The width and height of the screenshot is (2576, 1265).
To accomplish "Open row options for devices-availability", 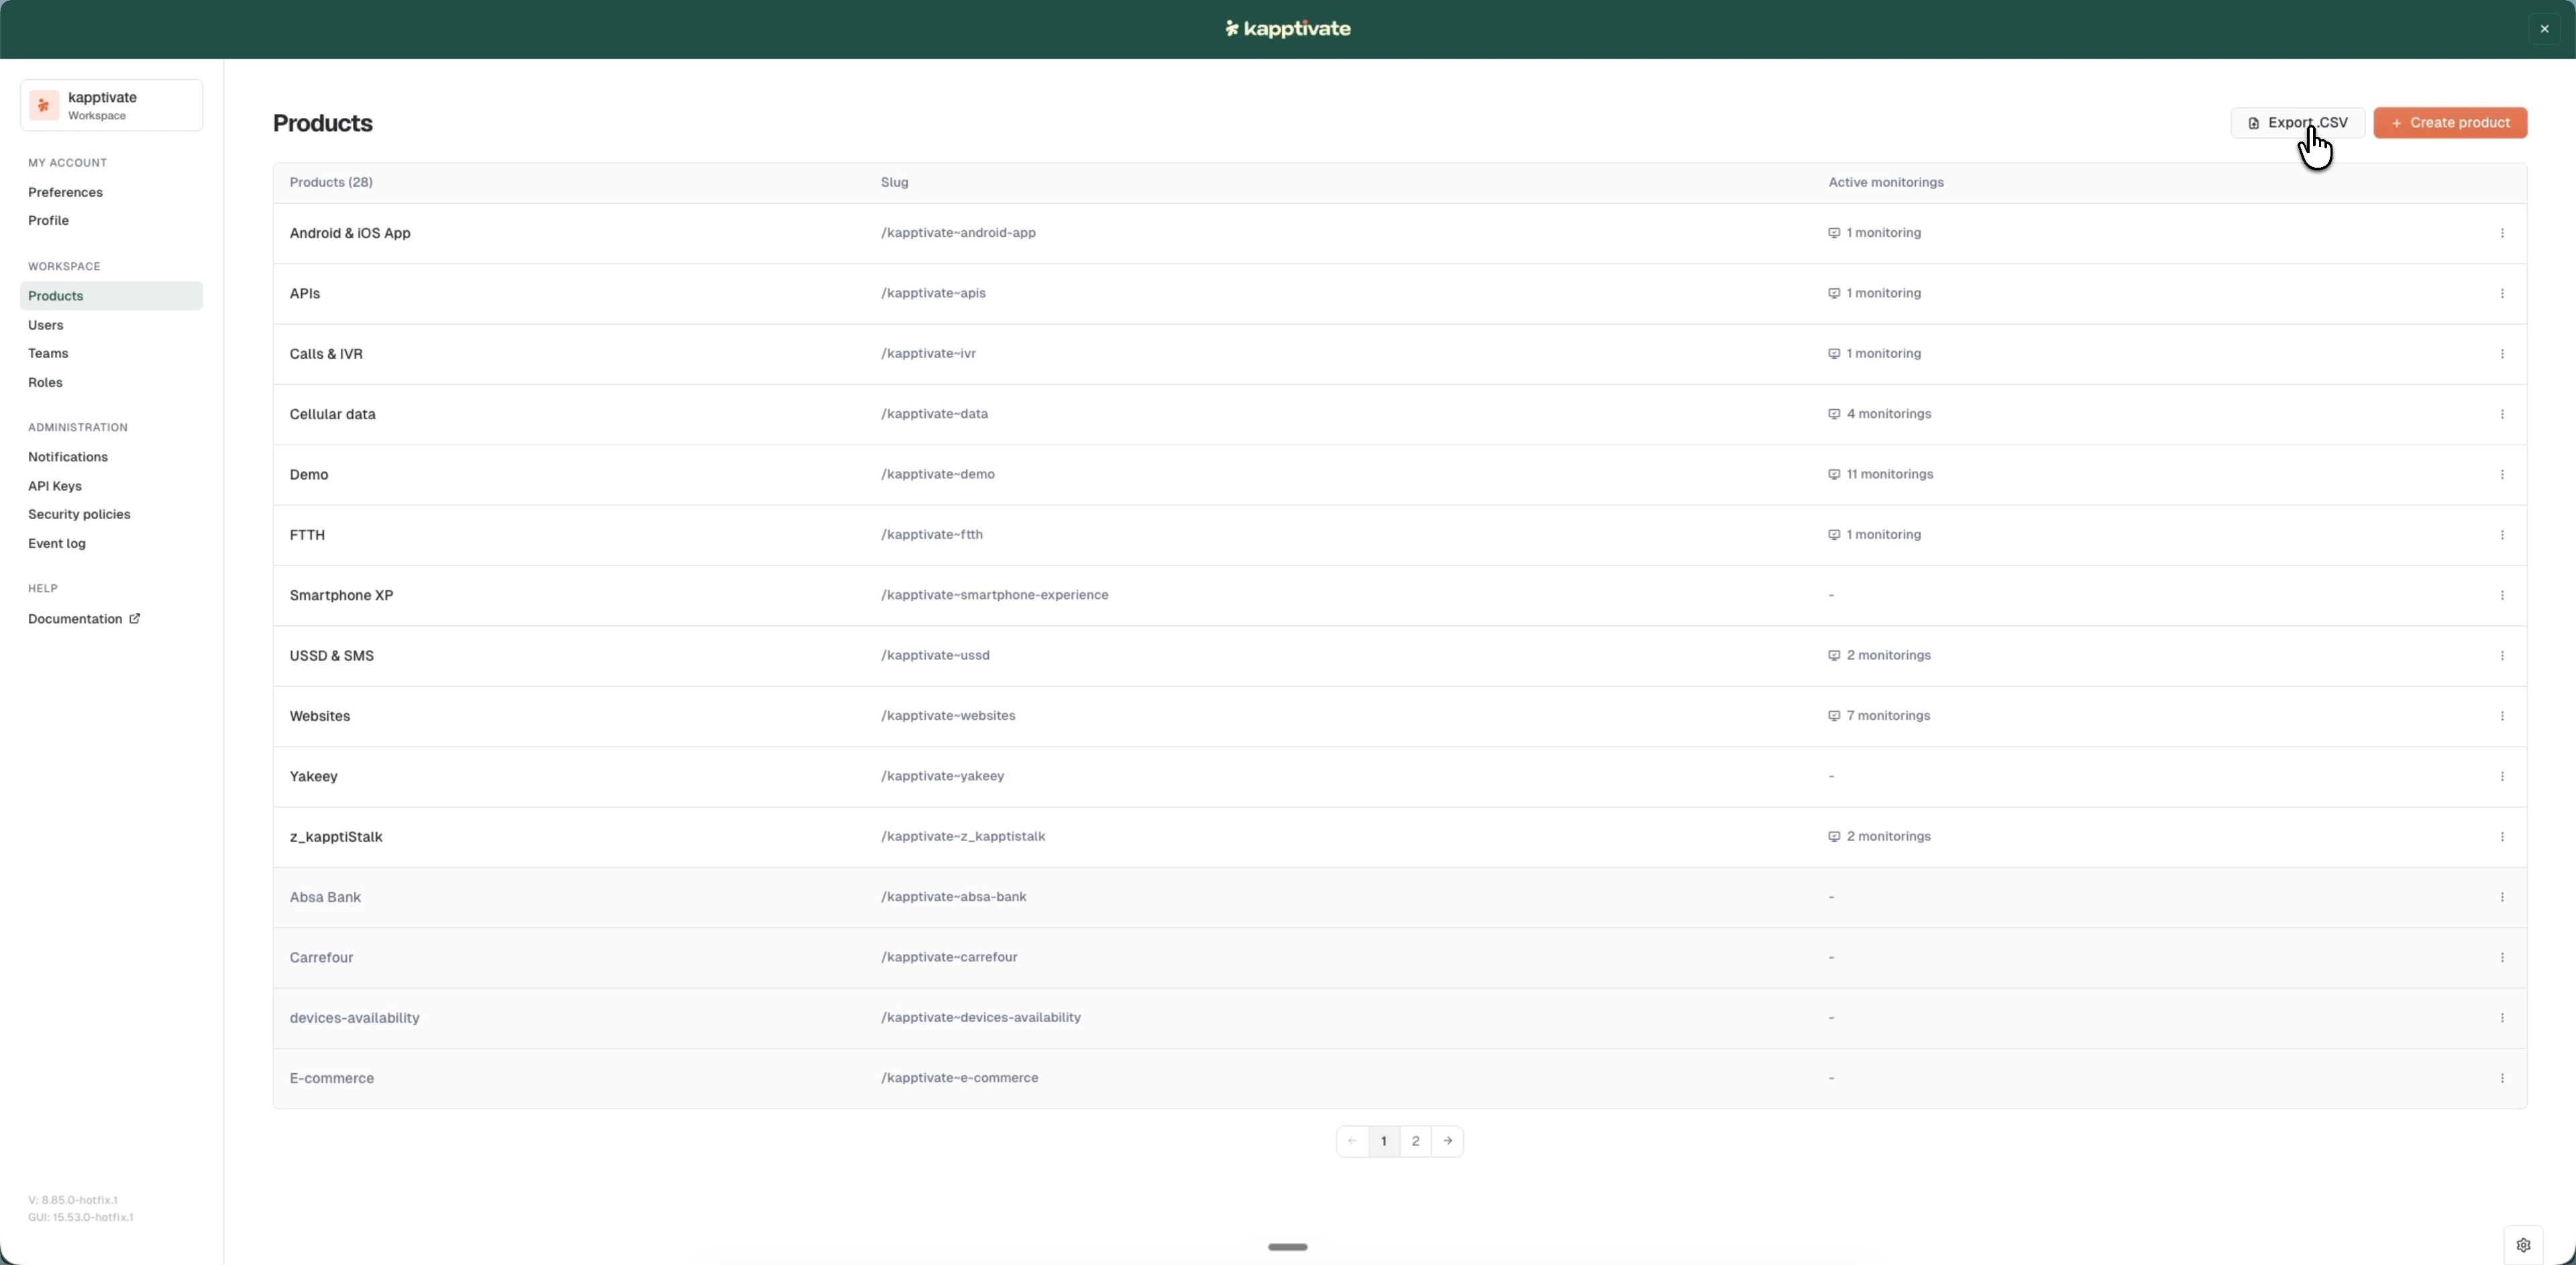I will [x=2502, y=1018].
